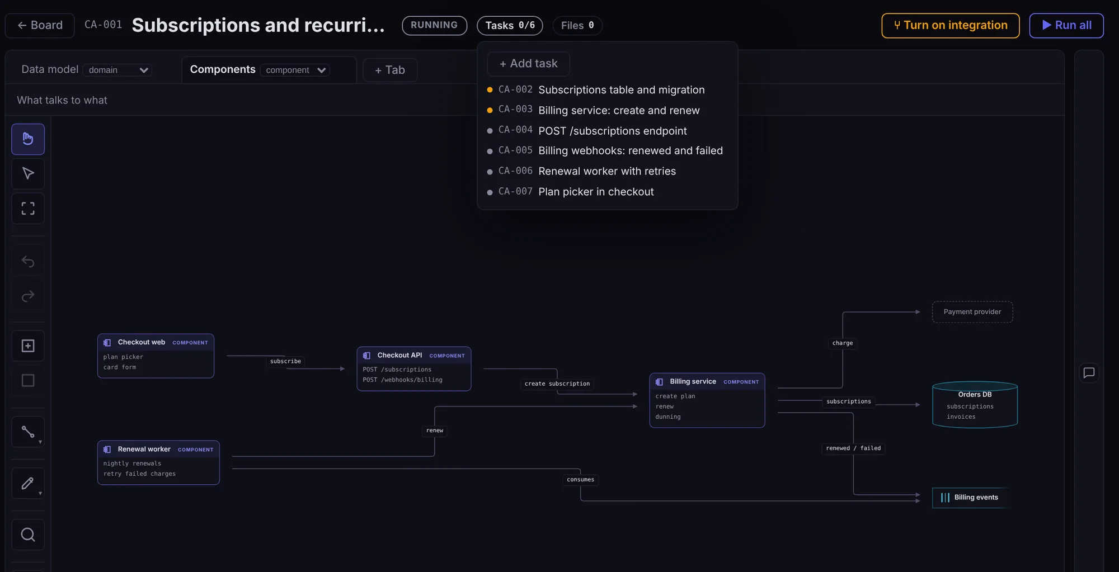Open task CA-002 Subscriptions table and migration
The image size is (1119, 572).
[607, 90]
